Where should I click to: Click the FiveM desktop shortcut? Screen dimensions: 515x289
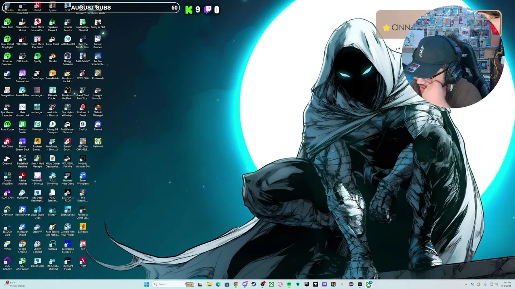[83, 263]
